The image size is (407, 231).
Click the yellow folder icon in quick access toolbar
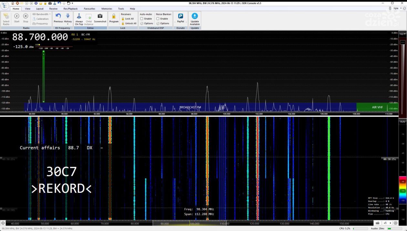pyautogui.click(x=22, y=3)
